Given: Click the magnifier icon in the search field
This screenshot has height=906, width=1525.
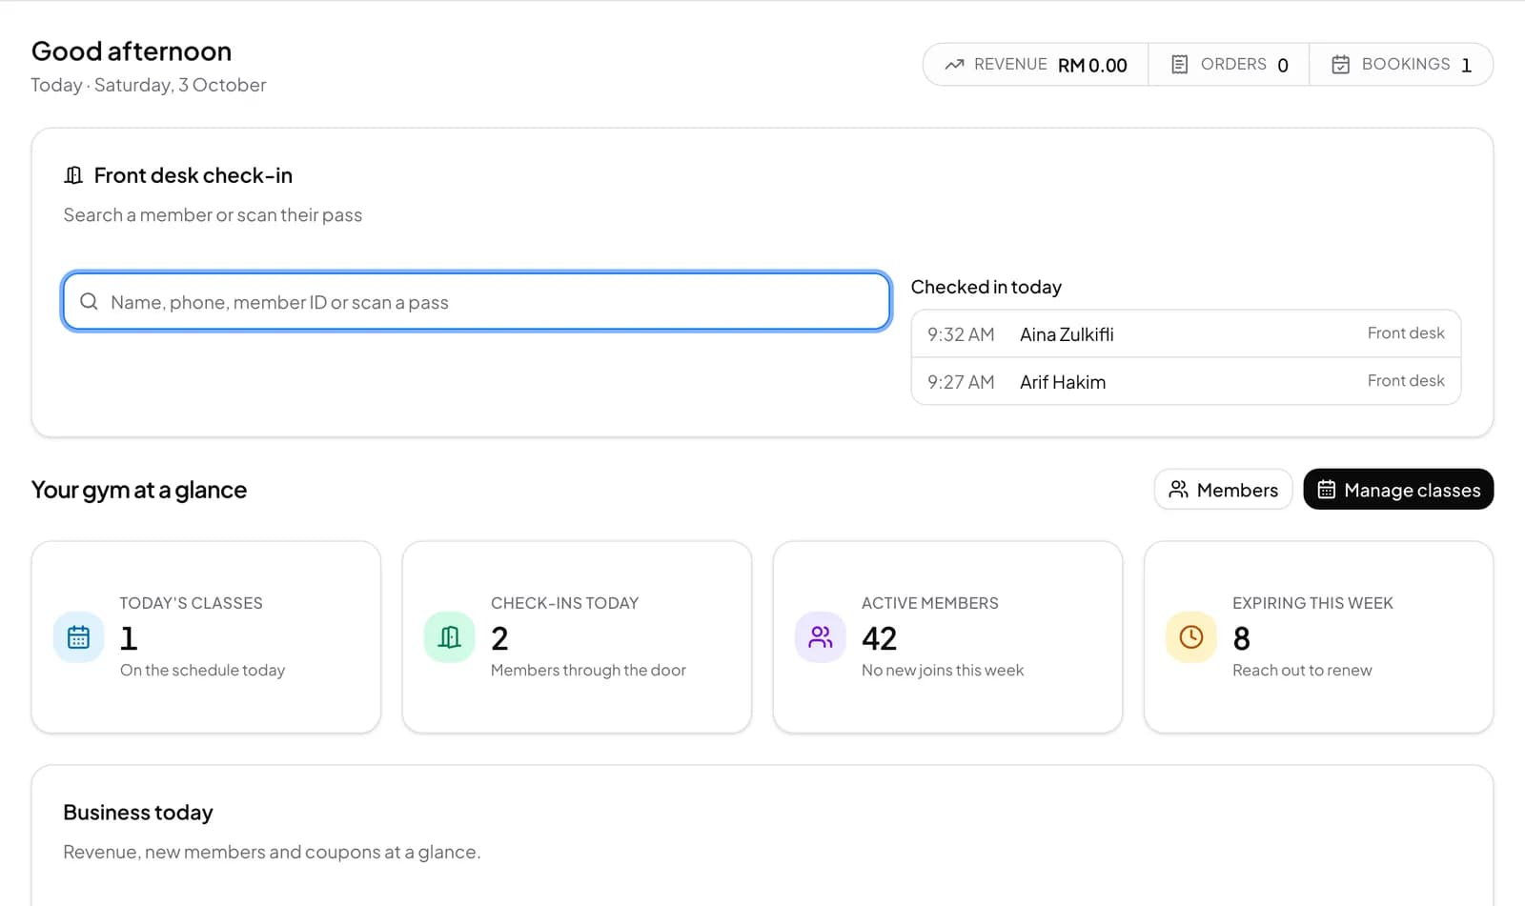Looking at the screenshot, I should click(89, 301).
